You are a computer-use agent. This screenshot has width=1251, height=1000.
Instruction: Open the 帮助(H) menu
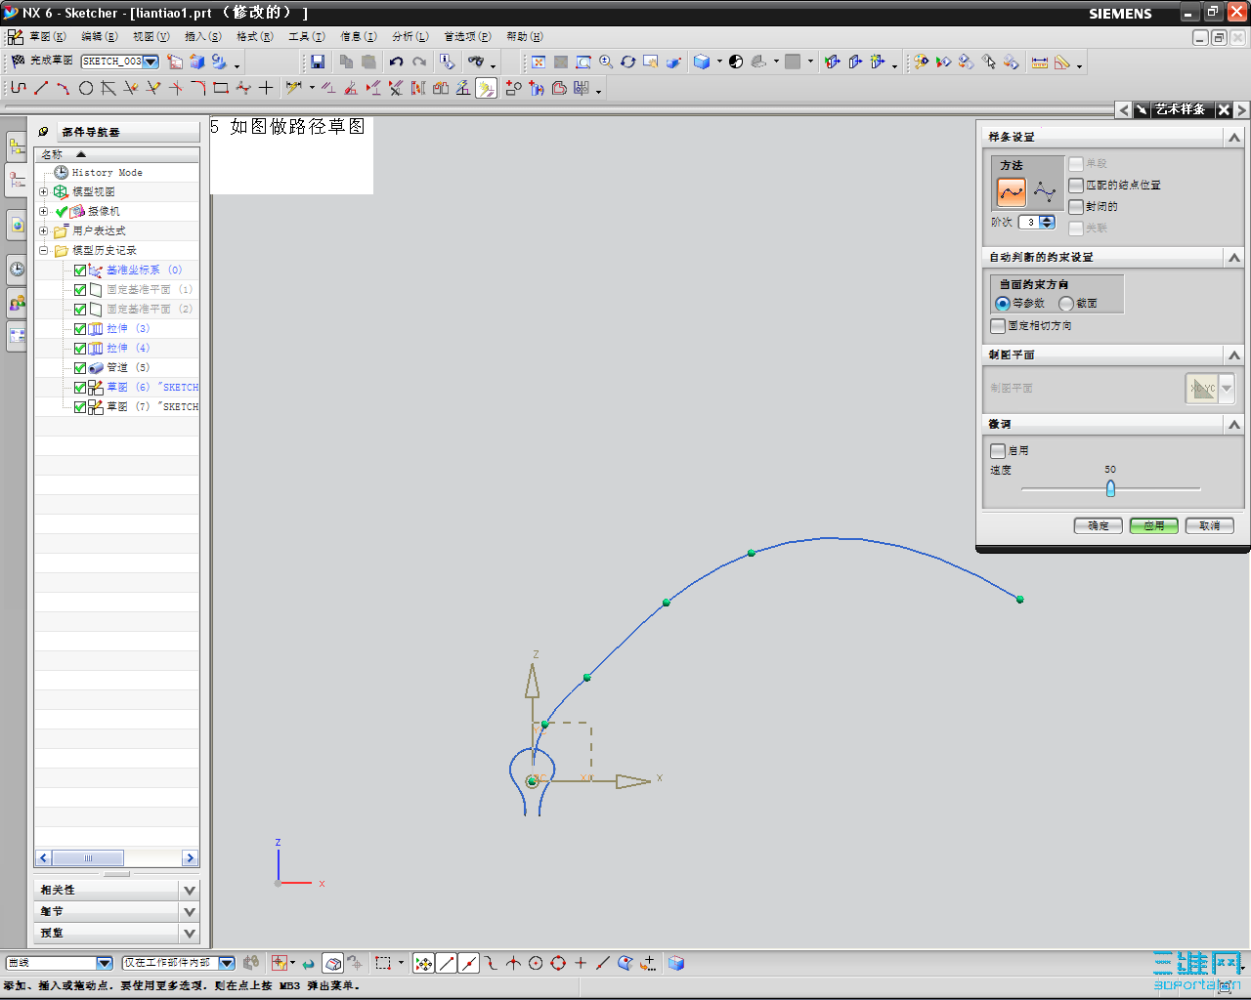pos(525,37)
